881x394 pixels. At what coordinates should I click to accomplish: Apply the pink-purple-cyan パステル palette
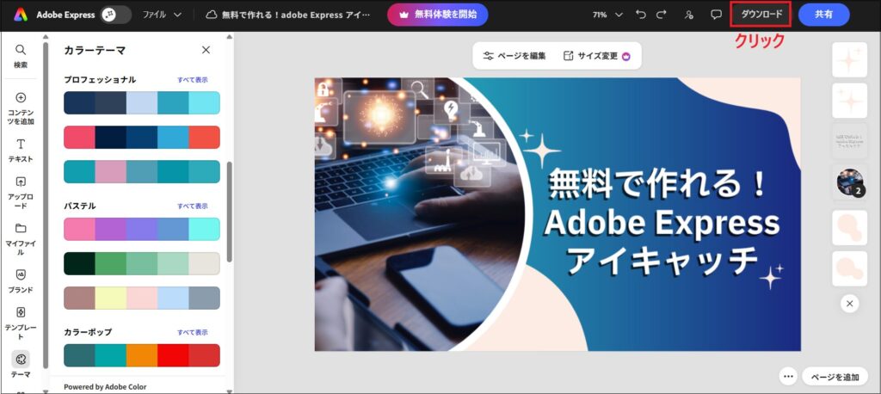(142, 230)
